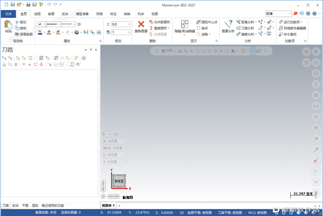
Task: Open the line width dropdown
Action: click(74, 24)
